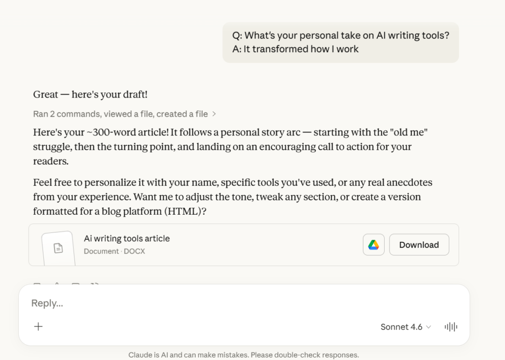Click the Document · DOCX file label
Image resolution: width=505 pixels, height=360 pixels.
114,251
